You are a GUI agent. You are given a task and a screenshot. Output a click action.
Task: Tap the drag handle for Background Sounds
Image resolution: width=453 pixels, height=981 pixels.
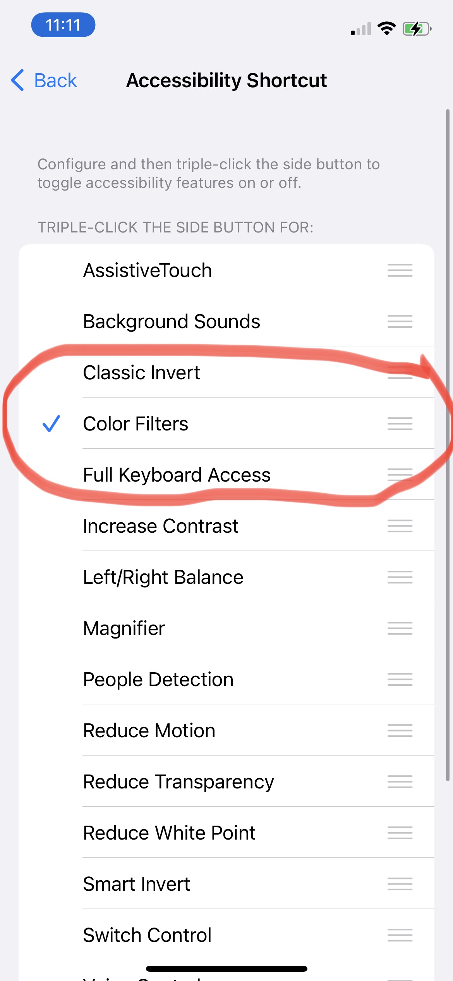[x=400, y=321]
